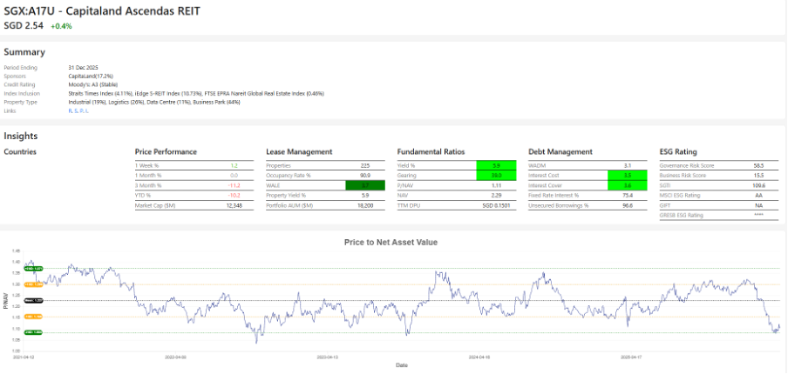
Task: Click the black Mean marker on the chart
Action: point(33,300)
